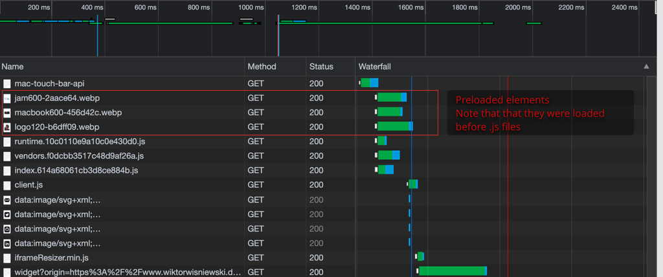Sort by the Status column header
This screenshot has height=277, width=663.
[331, 67]
